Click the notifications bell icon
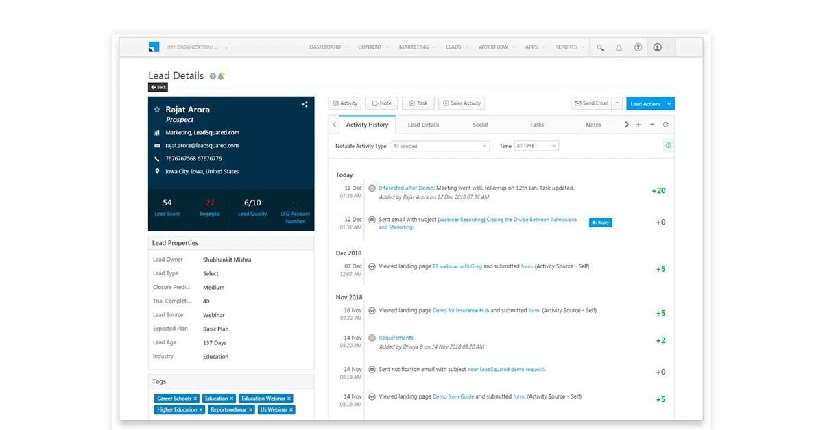The width and height of the screenshot is (823, 430). tap(619, 47)
